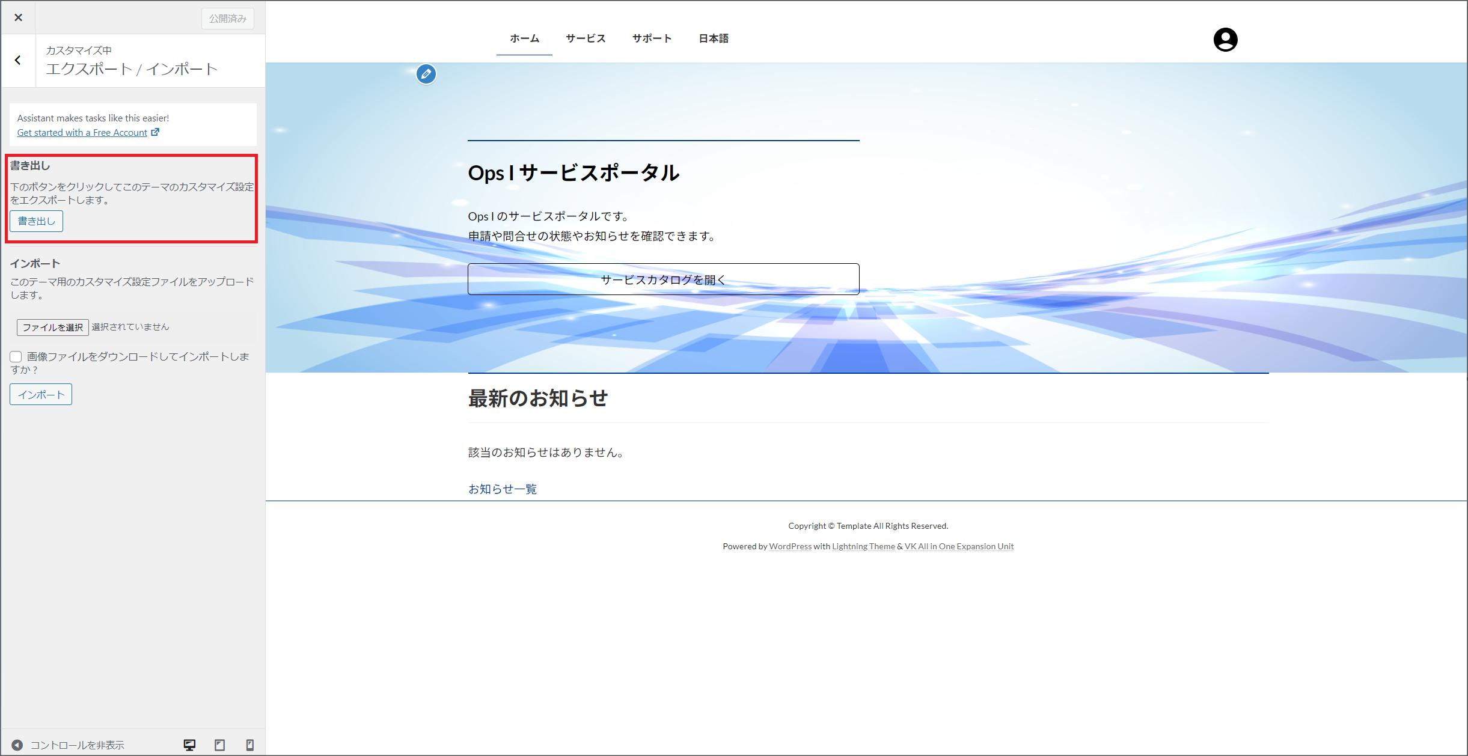Switch to desktop preview device icon
Screen dimensions: 1468x756
(189, 745)
